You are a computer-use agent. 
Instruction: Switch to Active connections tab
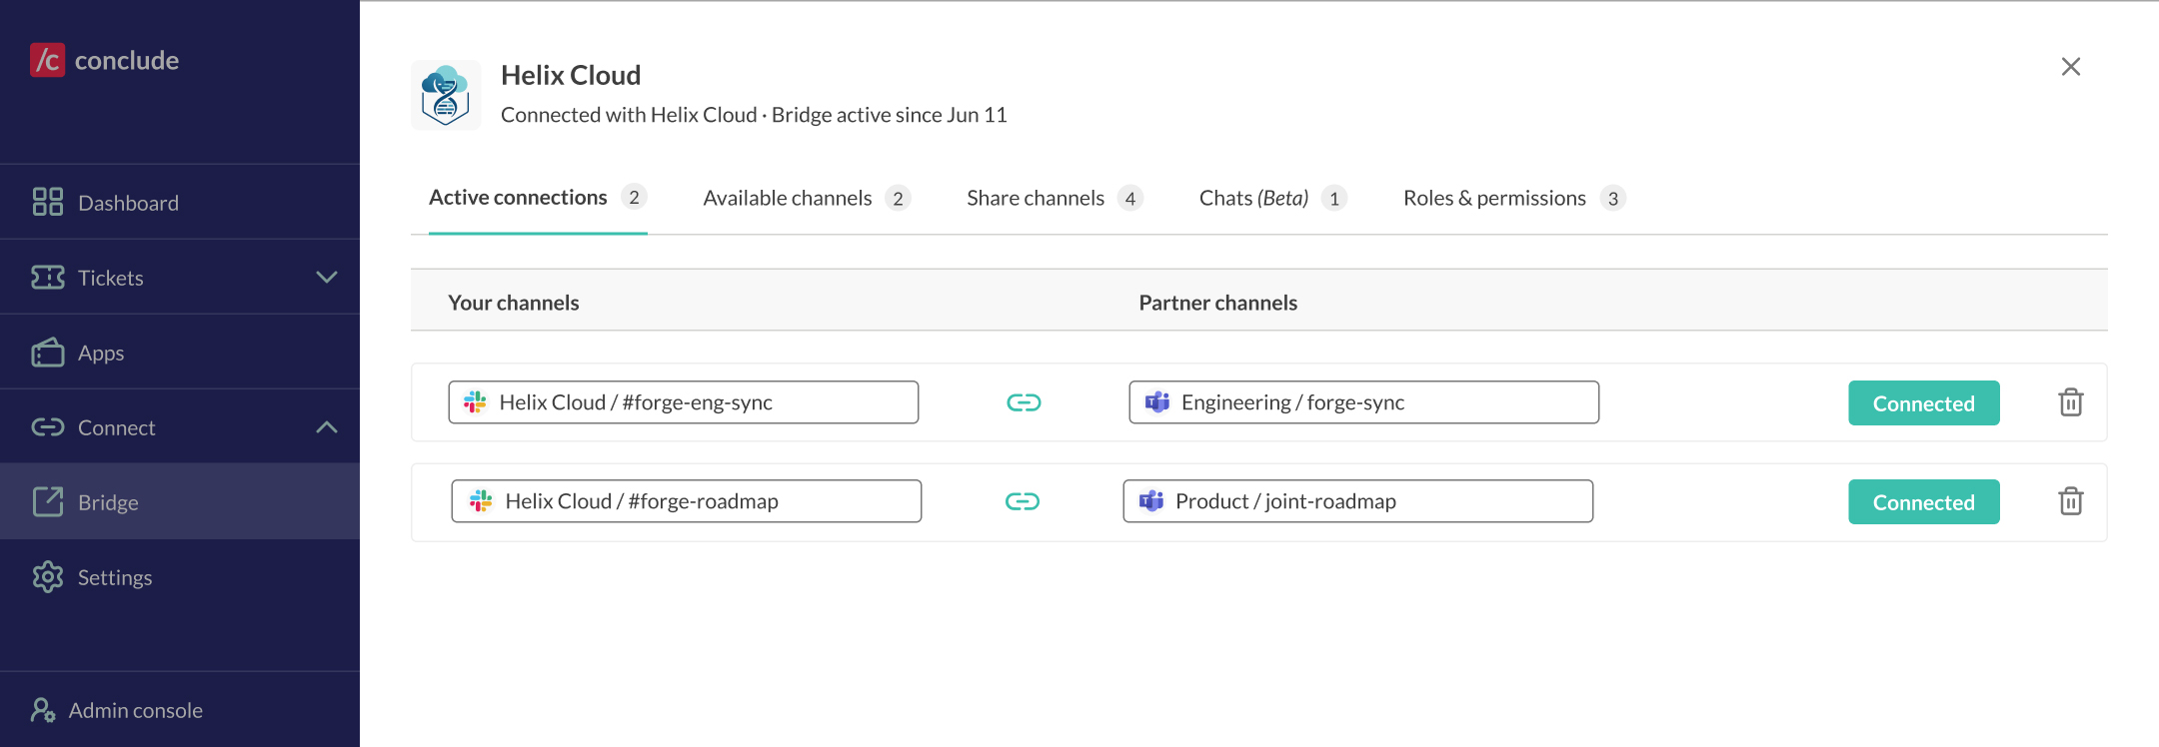pyautogui.click(x=538, y=198)
